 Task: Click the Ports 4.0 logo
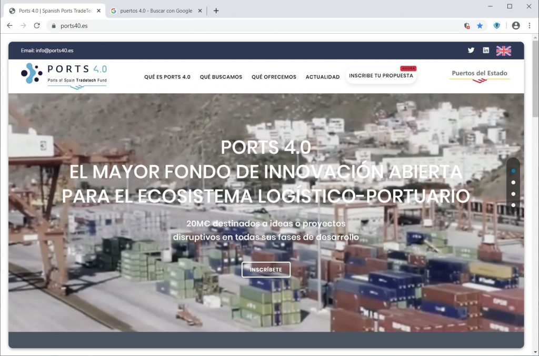[64, 75]
